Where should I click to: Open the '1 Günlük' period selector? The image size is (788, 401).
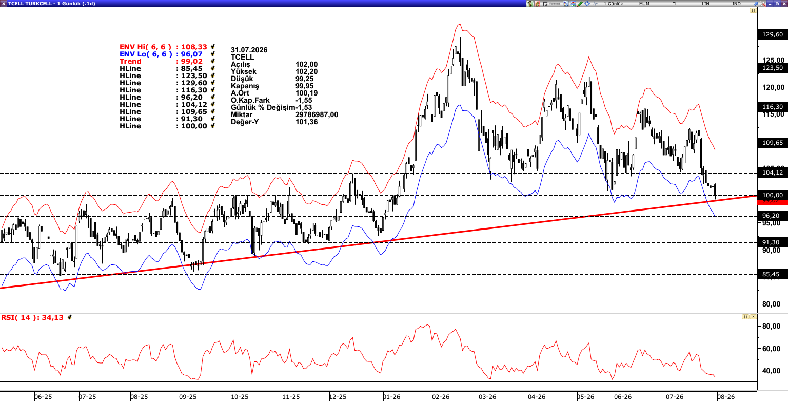pos(614,4)
